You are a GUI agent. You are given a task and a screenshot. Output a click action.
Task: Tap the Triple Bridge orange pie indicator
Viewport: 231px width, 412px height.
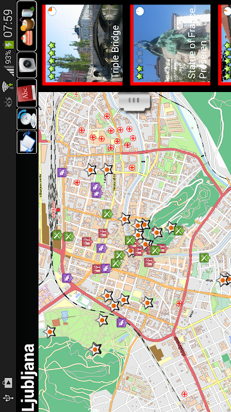52,11
